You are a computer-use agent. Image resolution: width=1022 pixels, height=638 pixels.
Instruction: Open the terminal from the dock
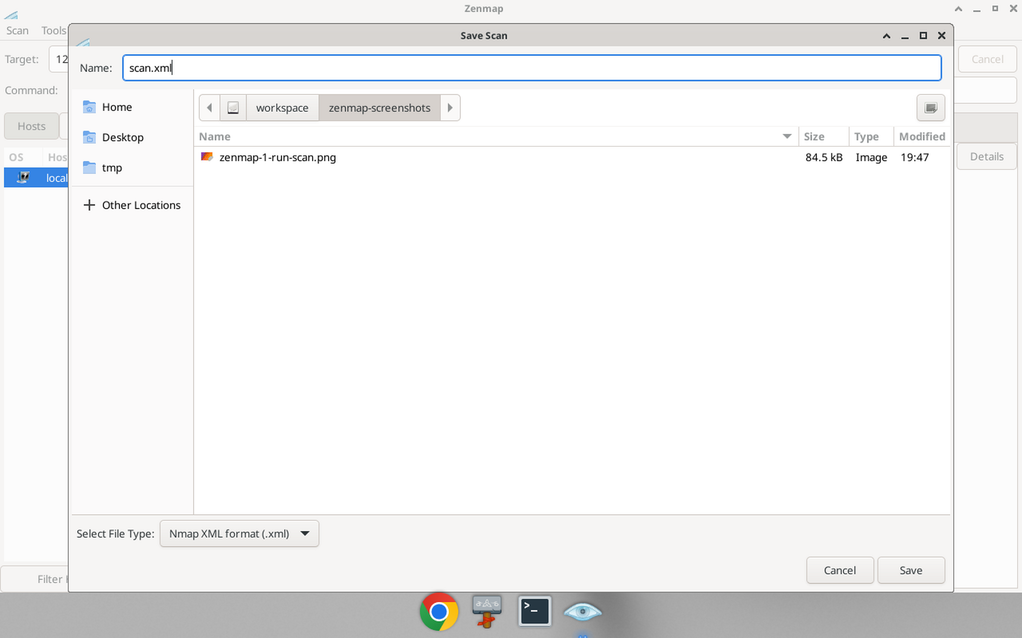tap(535, 611)
